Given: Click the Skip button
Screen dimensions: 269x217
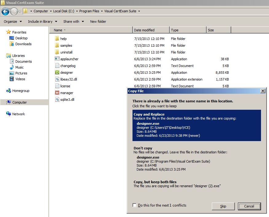Looking at the screenshot, I should [x=223, y=206].
